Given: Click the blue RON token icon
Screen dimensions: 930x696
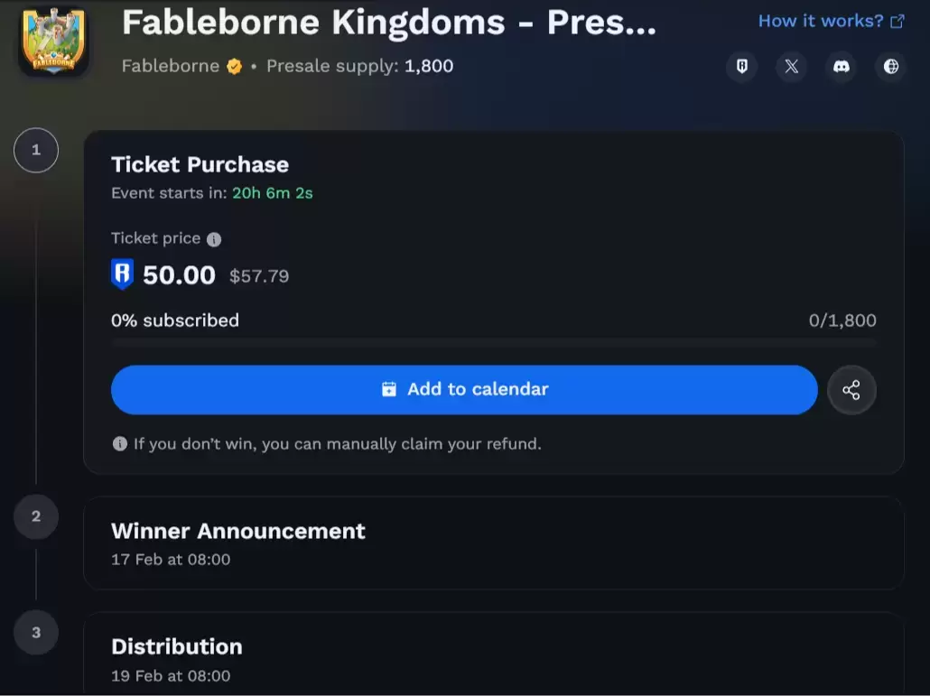Looking at the screenshot, I should click(x=122, y=275).
